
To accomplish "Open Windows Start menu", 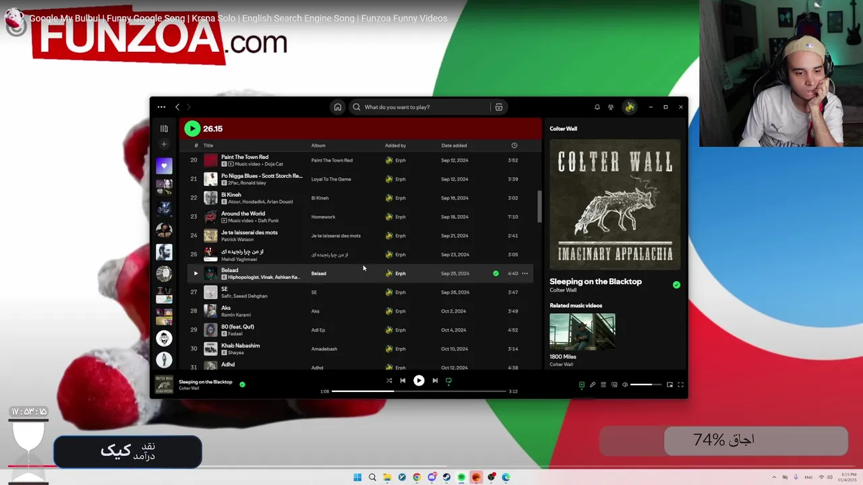I will click(x=357, y=477).
